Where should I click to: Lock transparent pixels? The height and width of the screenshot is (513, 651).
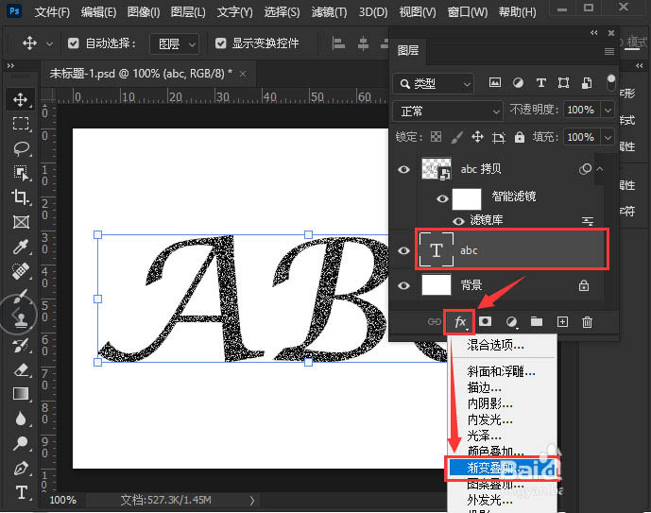point(436,137)
